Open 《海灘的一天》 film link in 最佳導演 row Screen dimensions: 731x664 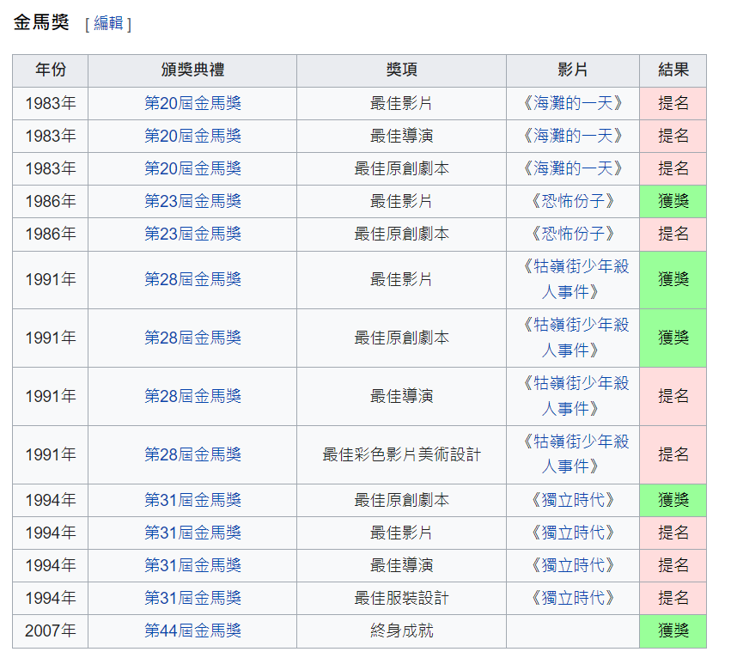click(572, 136)
